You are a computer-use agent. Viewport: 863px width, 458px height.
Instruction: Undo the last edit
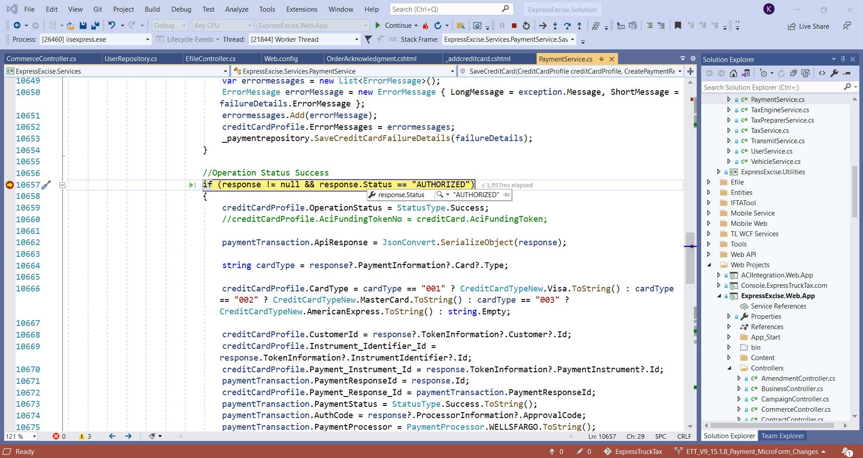tap(112, 26)
